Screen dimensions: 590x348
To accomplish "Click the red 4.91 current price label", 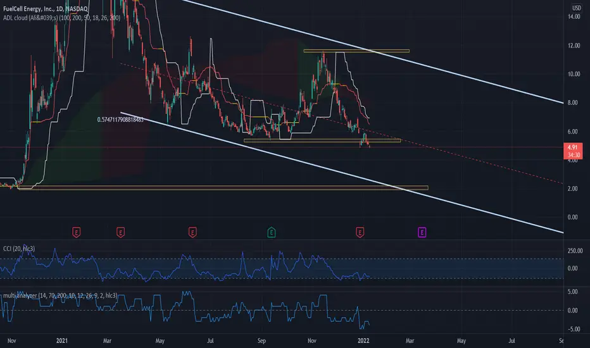I will (x=573, y=151).
